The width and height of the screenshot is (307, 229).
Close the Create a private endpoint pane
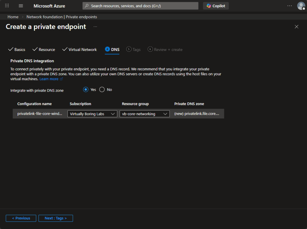coord(297,27)
